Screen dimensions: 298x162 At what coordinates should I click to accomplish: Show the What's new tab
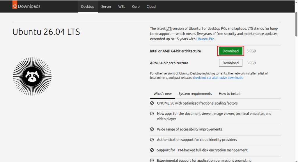pyautogui.click(x=162, y=94)
